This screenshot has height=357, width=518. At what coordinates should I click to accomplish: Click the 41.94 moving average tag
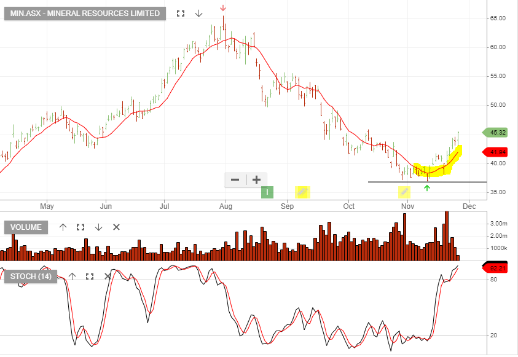(495, 152)
